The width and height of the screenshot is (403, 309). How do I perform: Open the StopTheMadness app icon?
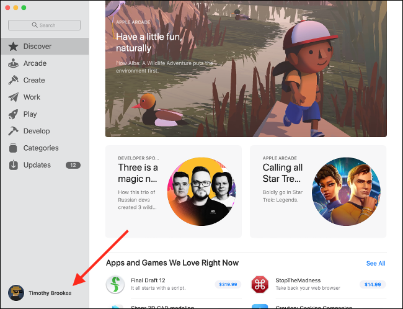click(259, 285)
